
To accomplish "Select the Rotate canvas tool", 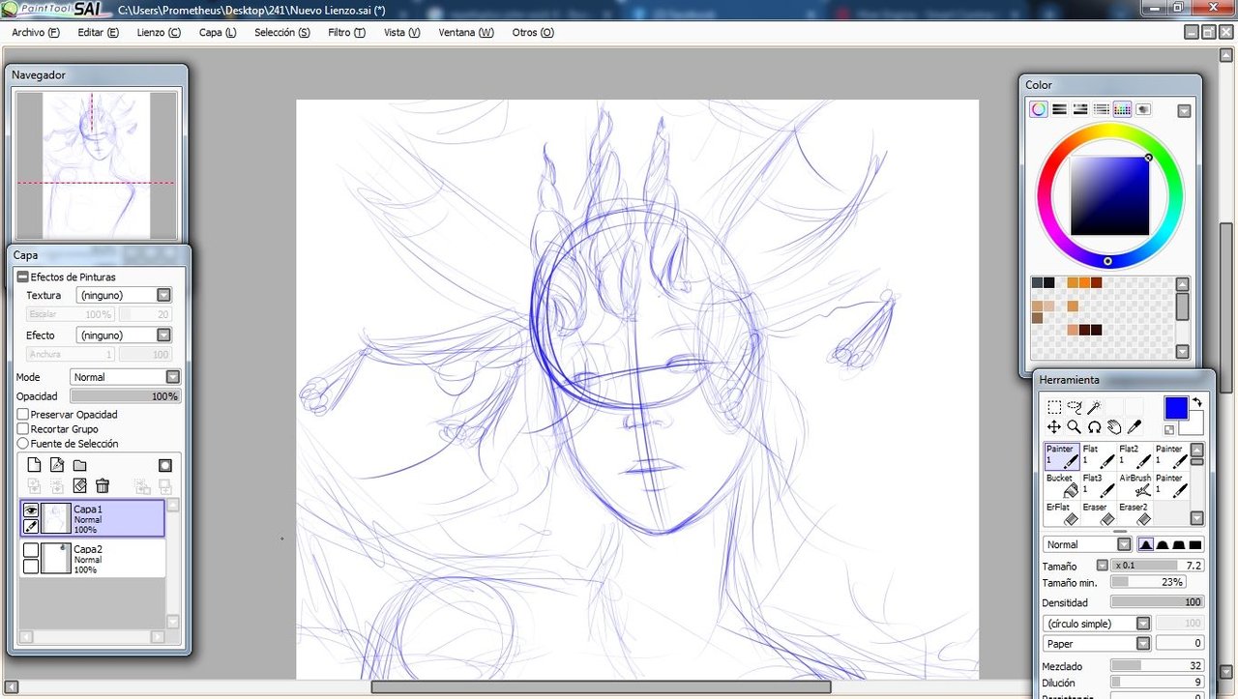I will pos(1094,426).
